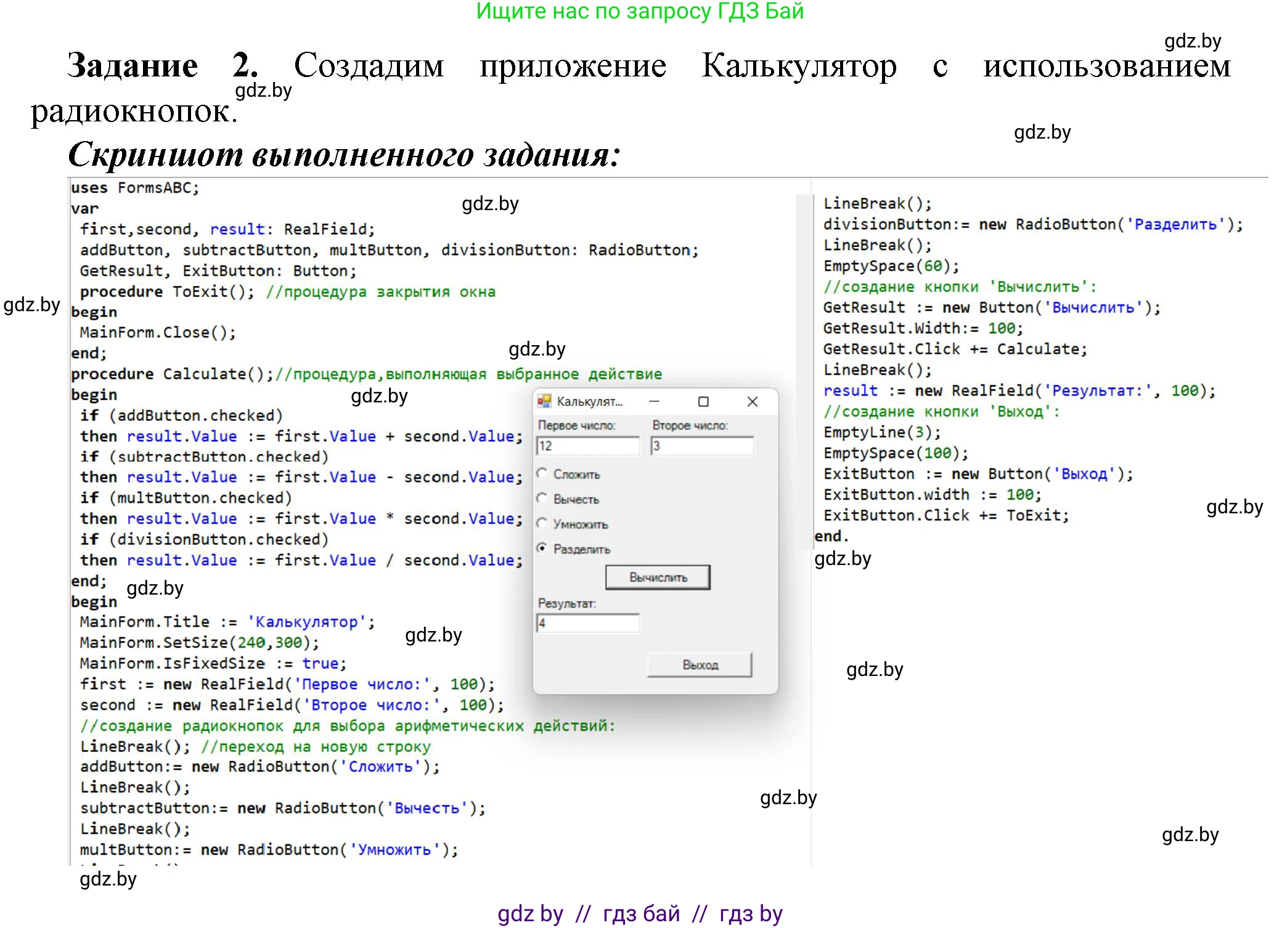
Task: Close the Калькулятор window
Action: (753, 401)
